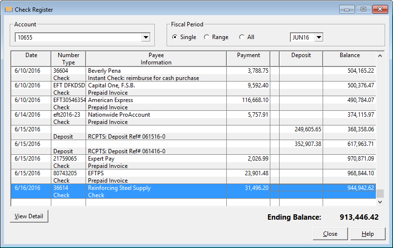Image resolution: width=393 pixels, height=248 pixels.
Task: Expand the Account 10655 dropdown
Action: point(145,38)
